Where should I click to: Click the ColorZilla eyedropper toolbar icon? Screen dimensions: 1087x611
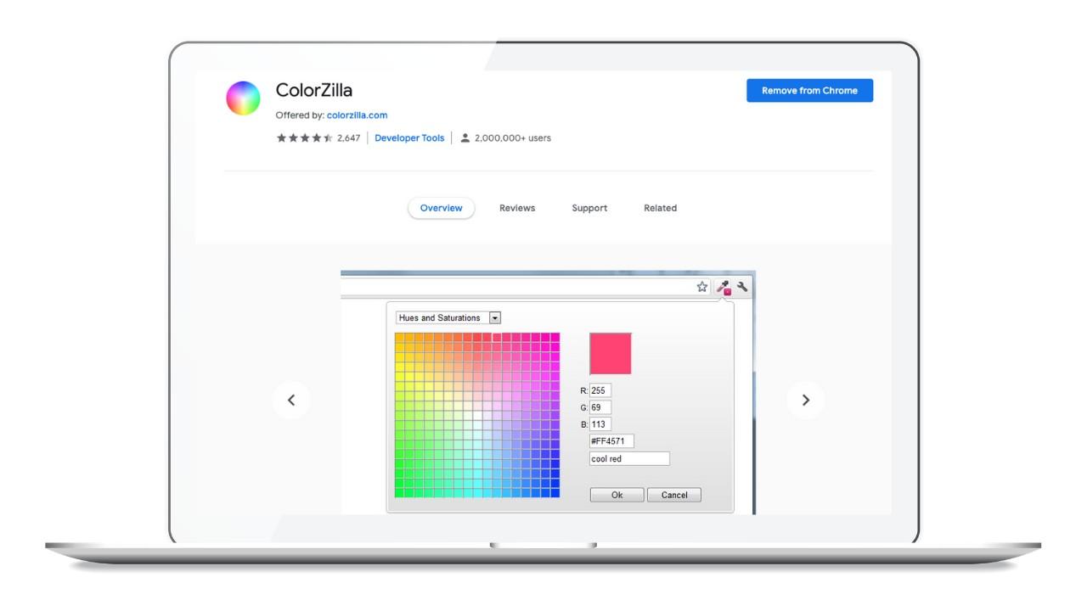coord(724,288)
